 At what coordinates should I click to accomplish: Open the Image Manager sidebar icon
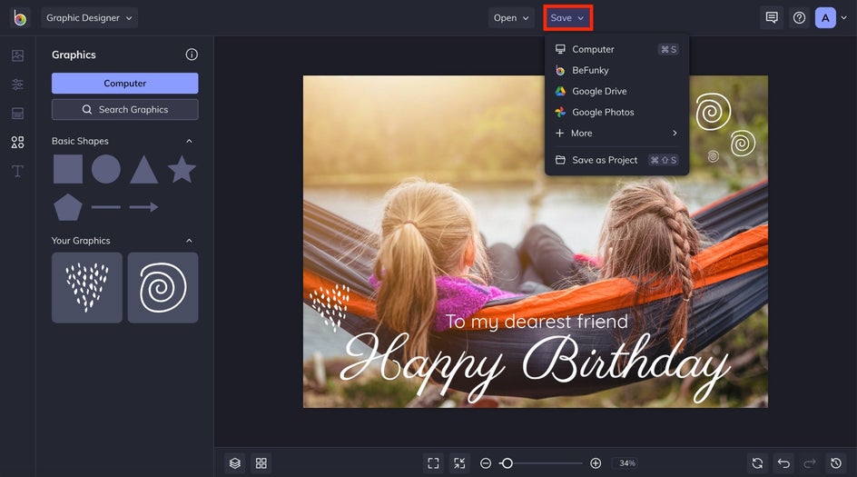point(17,55)
